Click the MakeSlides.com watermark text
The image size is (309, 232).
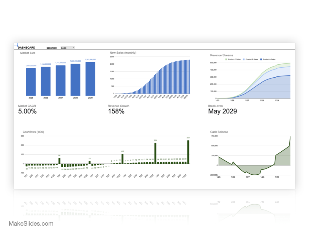(31, 224)
